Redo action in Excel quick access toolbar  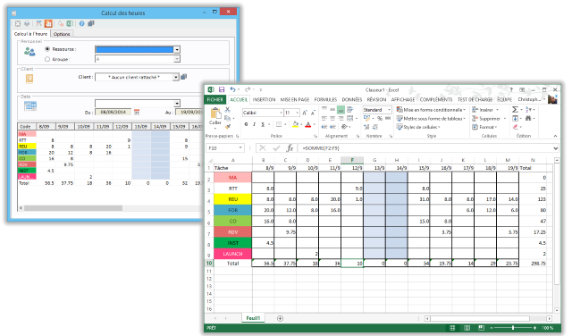click(248, 89)
